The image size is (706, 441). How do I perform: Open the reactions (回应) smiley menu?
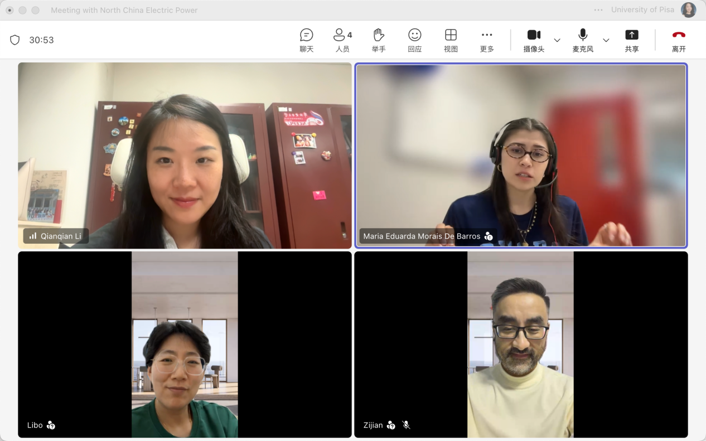[414, 40]
